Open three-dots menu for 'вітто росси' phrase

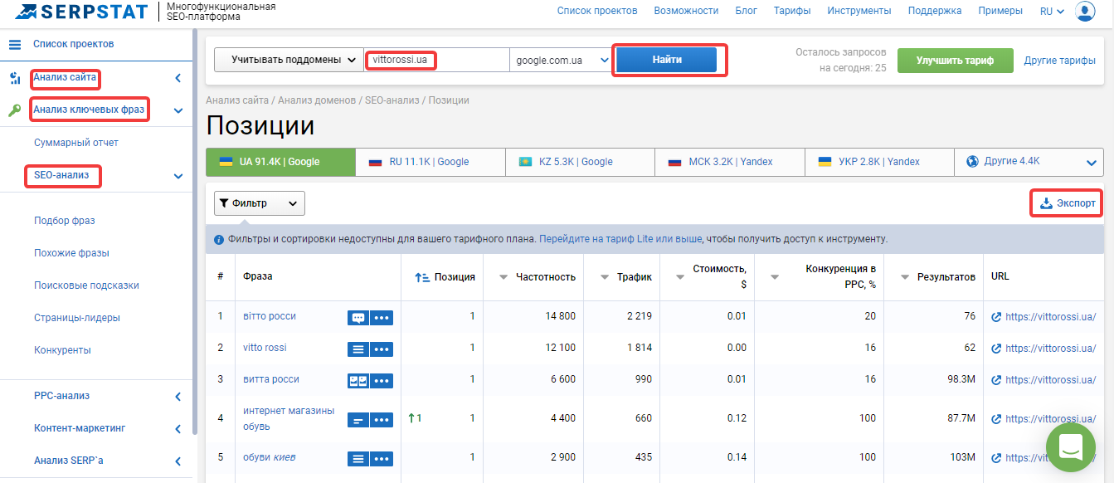coord(382,317)
